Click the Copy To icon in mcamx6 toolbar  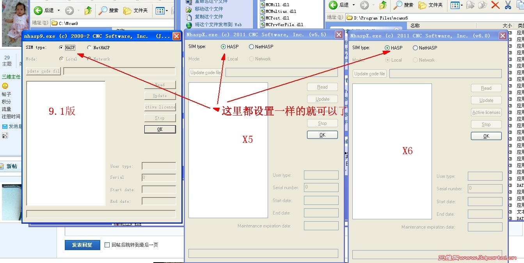tap(483, 5)
